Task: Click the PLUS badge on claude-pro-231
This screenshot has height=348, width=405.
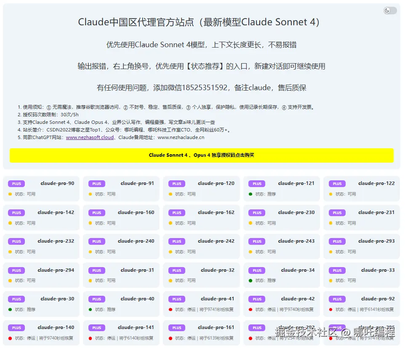Action: tap(337, 212)
